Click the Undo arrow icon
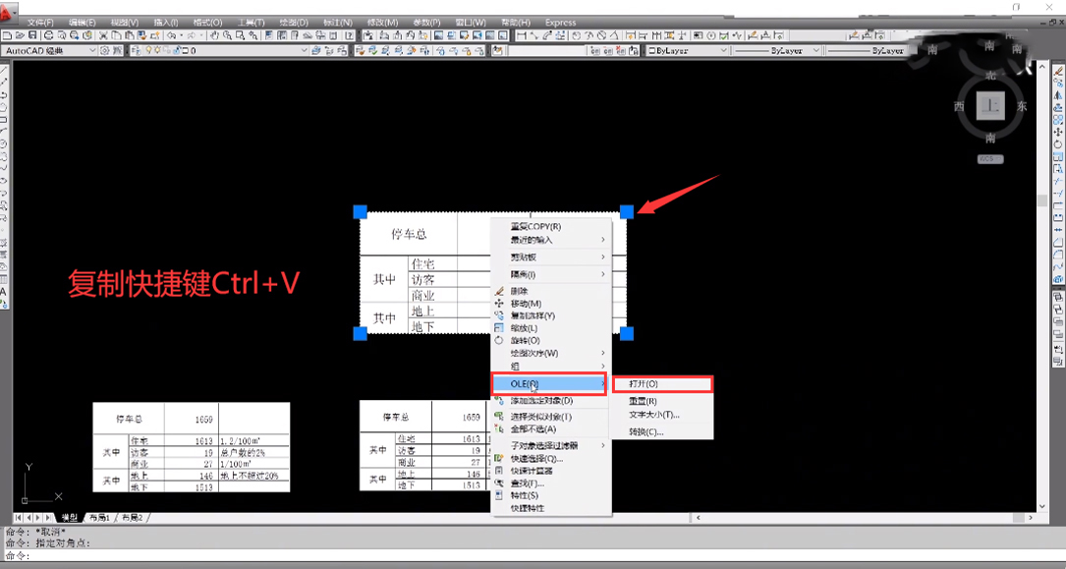 click(171, 35)
